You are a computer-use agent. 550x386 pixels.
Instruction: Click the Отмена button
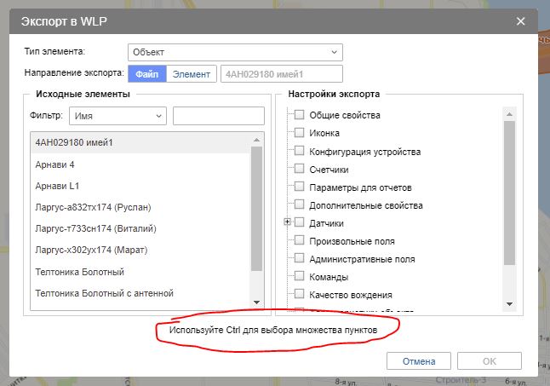coord(418,360)
